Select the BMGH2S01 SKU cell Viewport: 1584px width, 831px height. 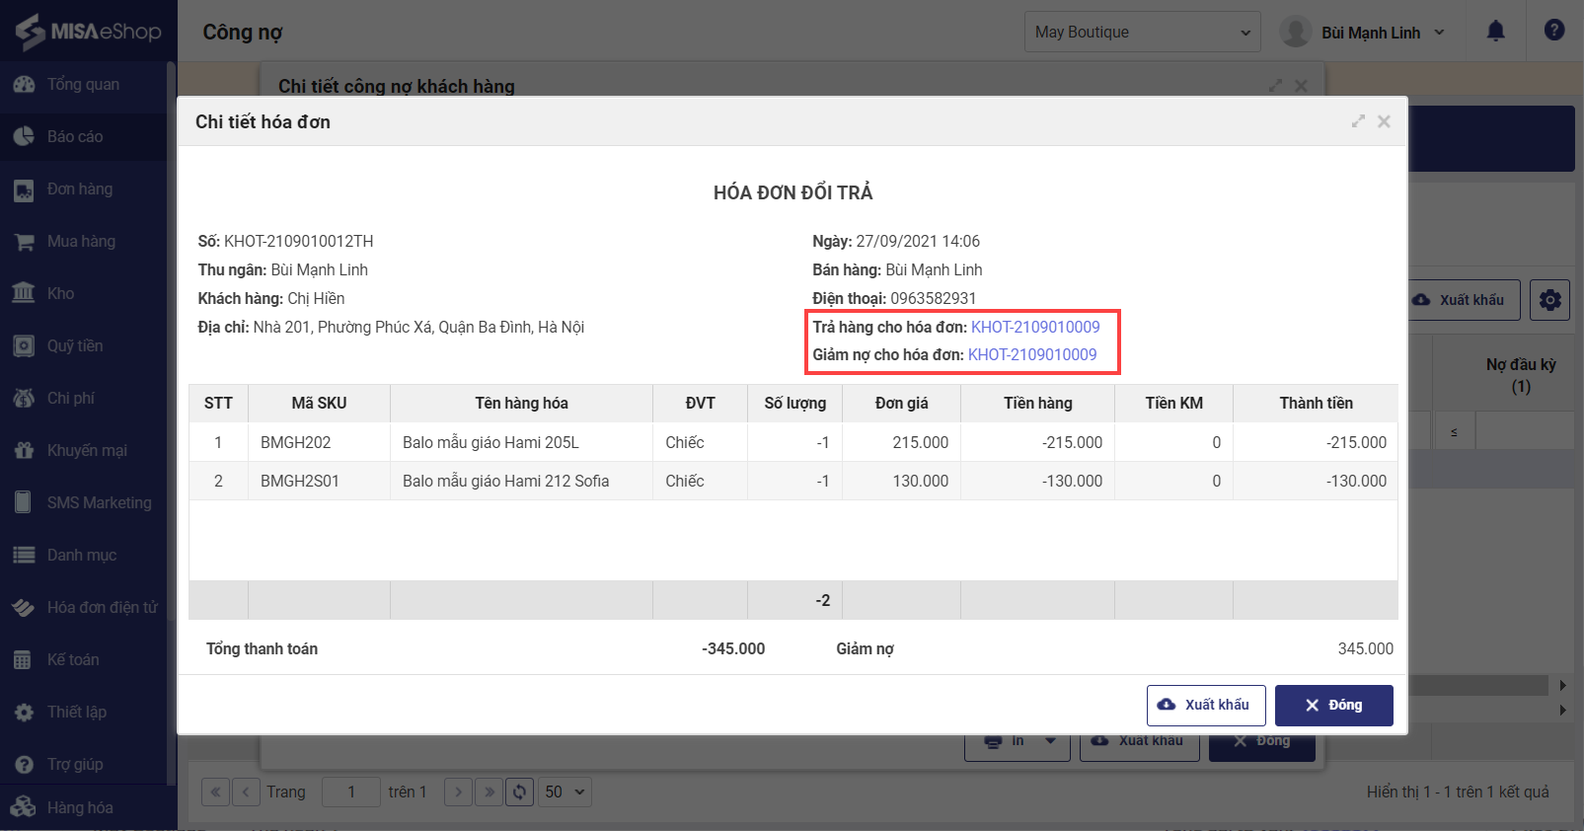pyautogui.click(x=319, y=481)
